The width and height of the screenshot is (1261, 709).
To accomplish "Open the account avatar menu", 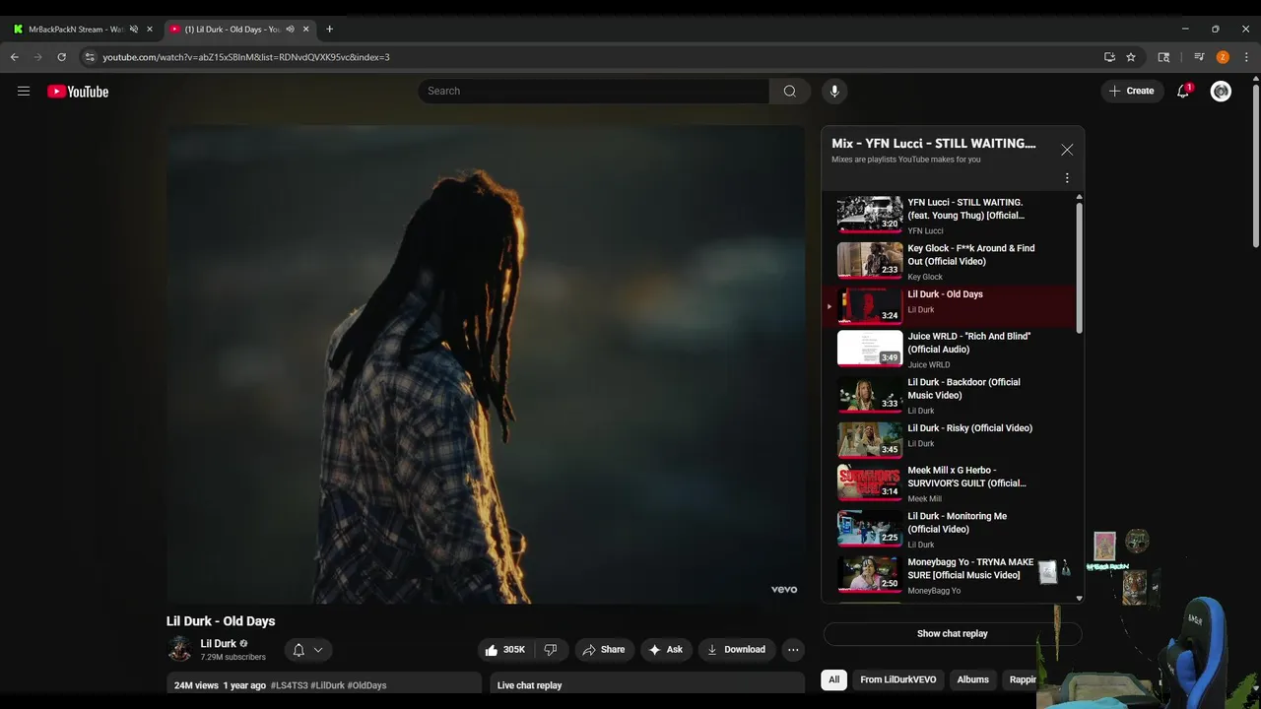I will tap(1221, 91).
